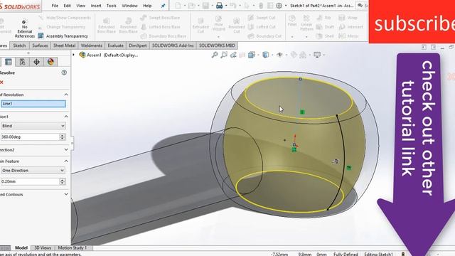Image resolution: width=455 pixels, height=256 pixels.
Task: Click the 0.20mm thickness field
Action: coord(30,181)
